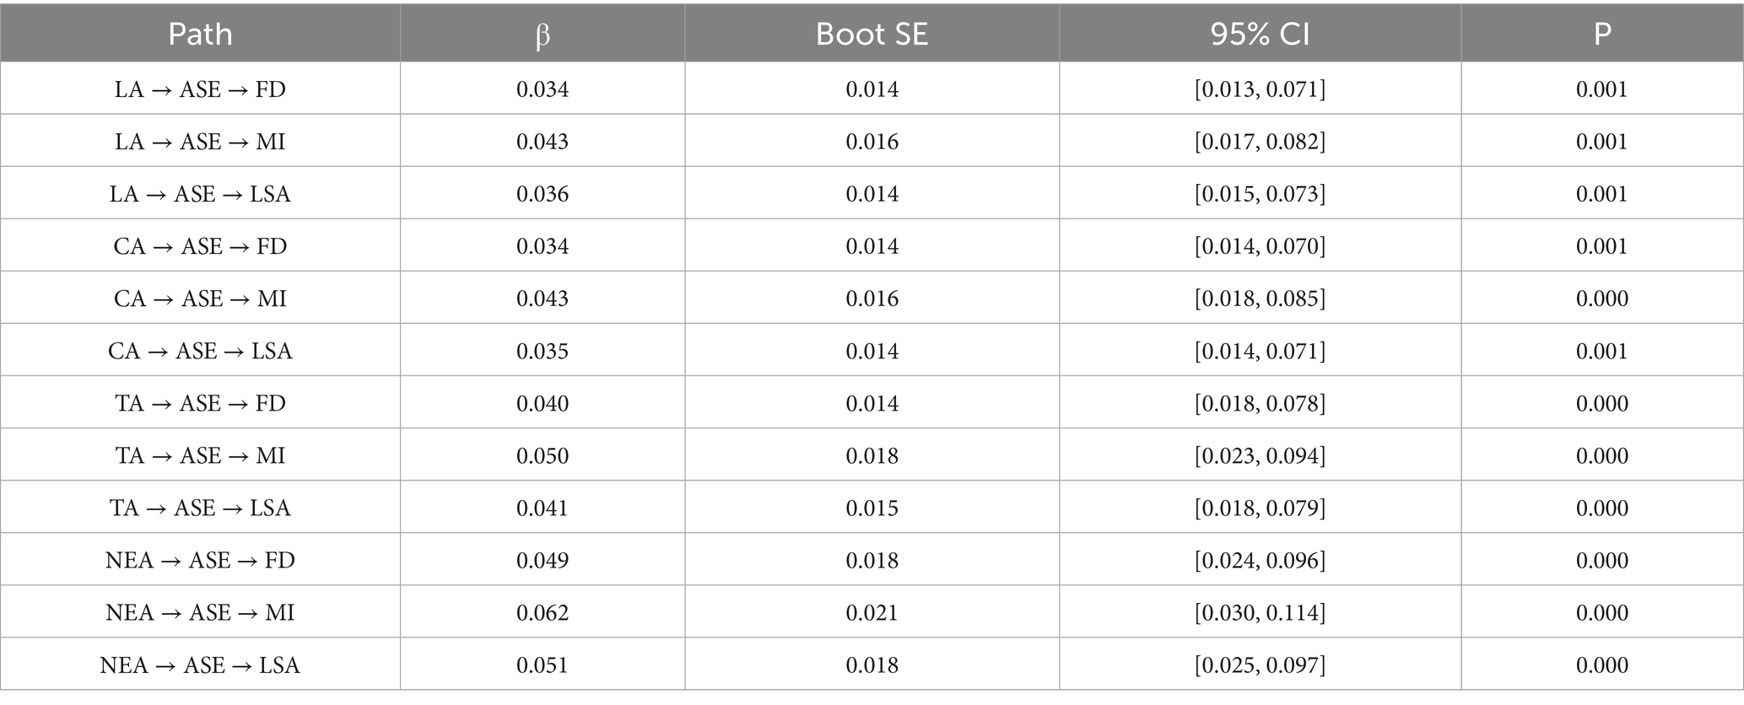This screenshot has width=1744, height=705.
Task: Select the β column header
Action: pyautogui.click(x=543, y=34)
